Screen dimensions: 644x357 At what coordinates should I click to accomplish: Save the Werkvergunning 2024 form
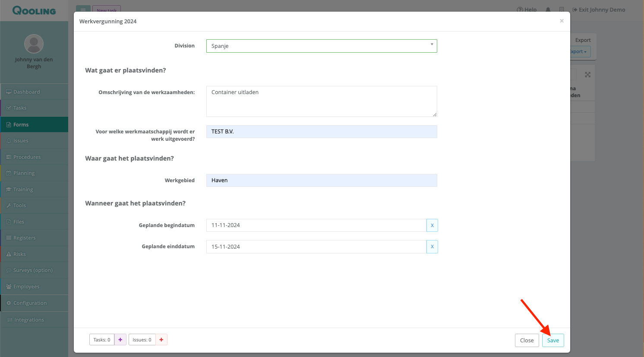click(553, 340)
